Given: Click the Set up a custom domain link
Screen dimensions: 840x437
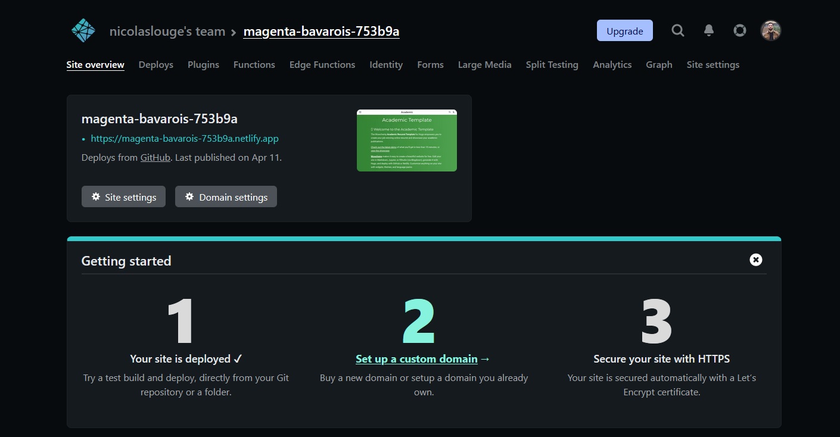Looking at the screenshot, I should pyautogui.click(x=416, y=358).
